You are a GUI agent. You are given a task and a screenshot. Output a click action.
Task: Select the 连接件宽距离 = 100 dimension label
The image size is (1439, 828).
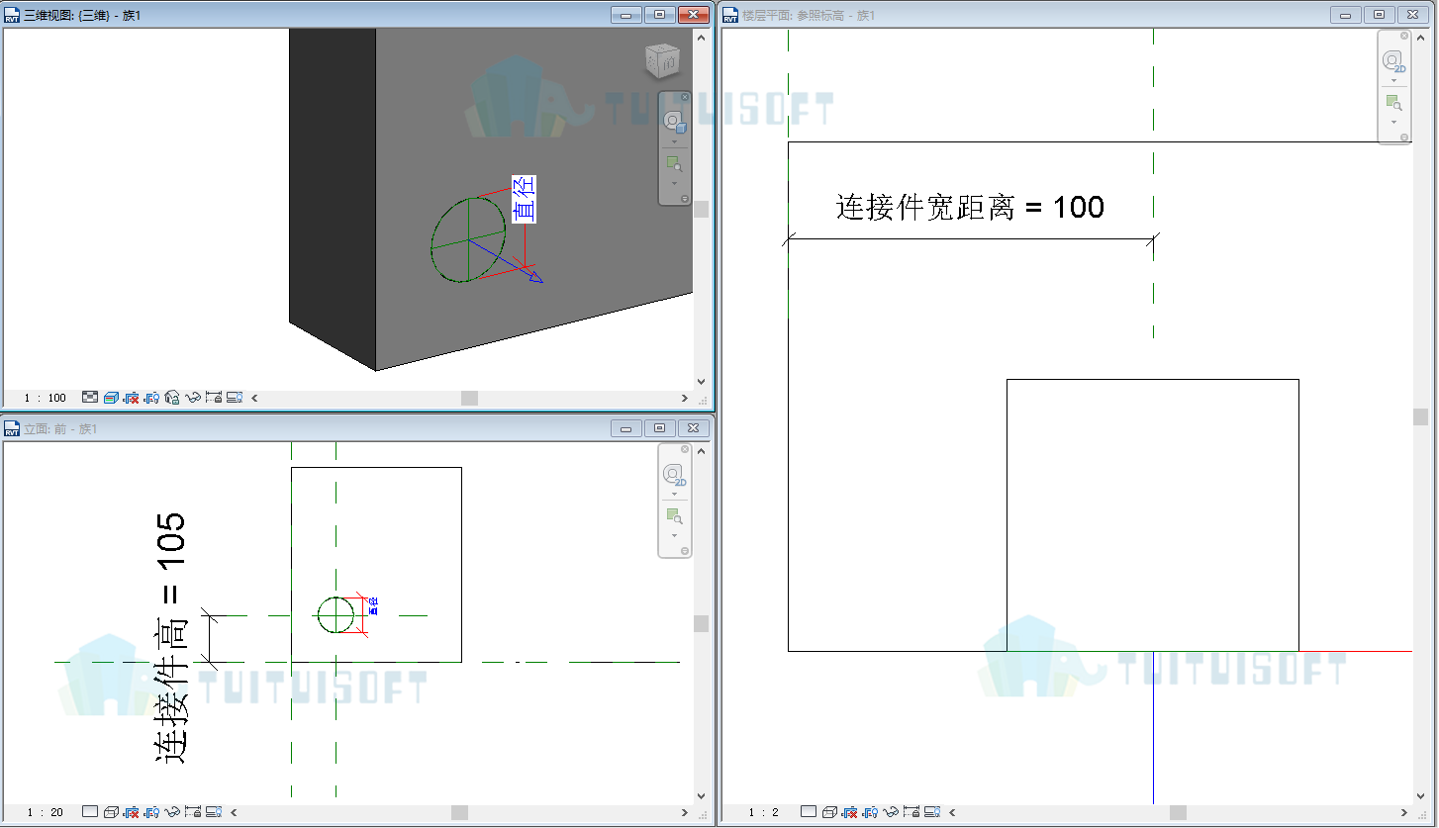click(970, 207)
